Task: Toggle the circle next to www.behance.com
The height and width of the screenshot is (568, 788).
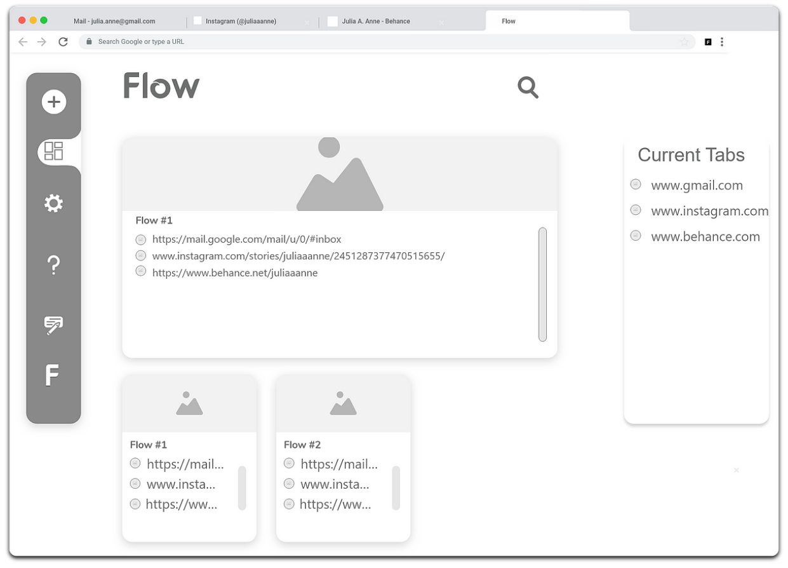Action: 636,236
